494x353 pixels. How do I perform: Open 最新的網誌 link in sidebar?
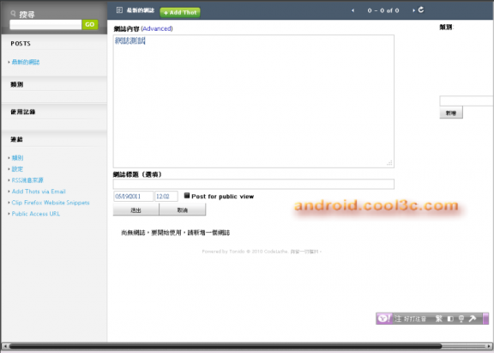click(26, 62)
